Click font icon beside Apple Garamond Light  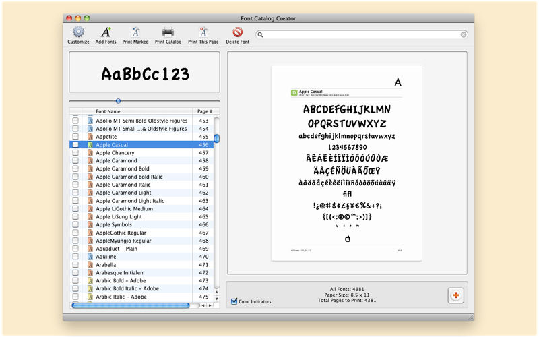[x=90, y=193]
